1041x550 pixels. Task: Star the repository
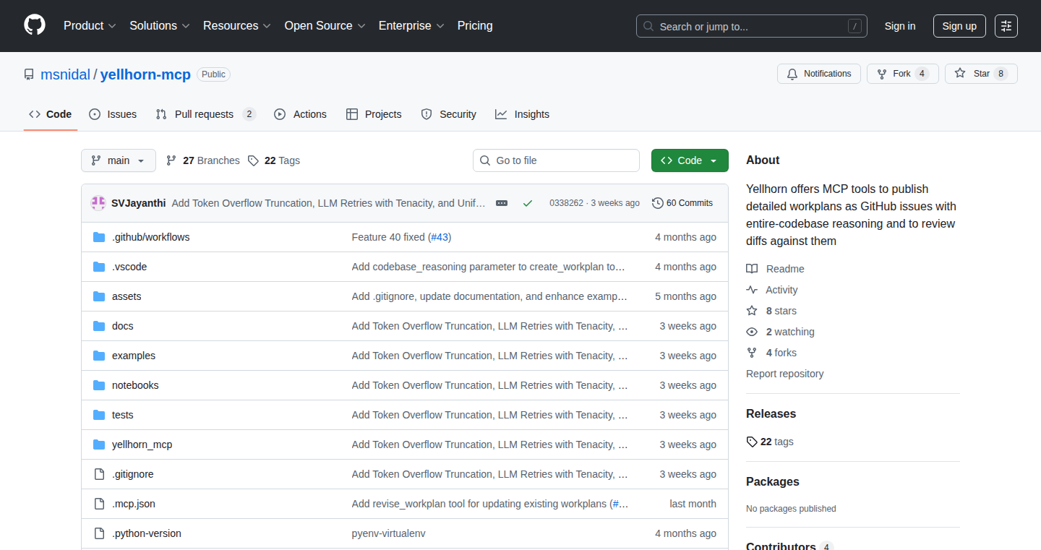[x=981, y=74]
